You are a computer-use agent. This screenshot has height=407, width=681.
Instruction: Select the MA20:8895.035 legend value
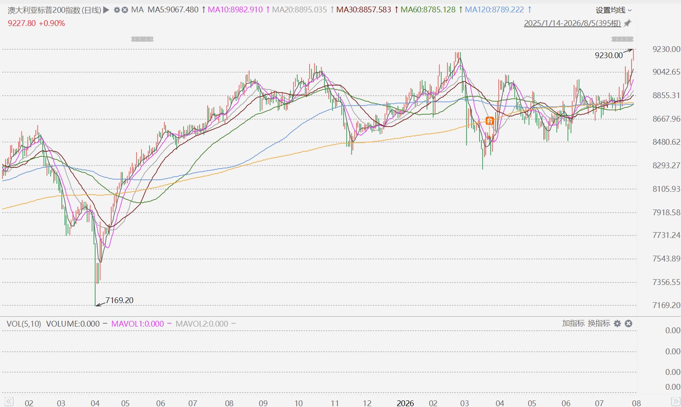pyautogui.click(x=300, y=9)
